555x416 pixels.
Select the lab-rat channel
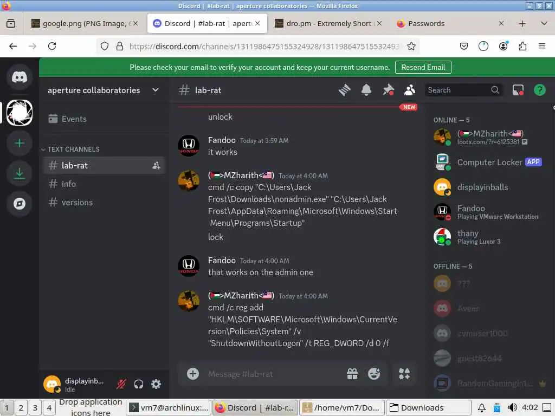pos(105,166)
